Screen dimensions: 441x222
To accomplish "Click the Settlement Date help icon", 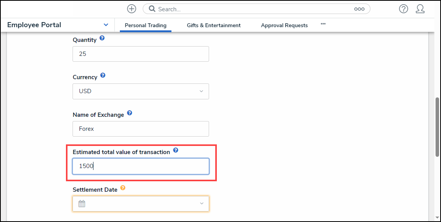I will [x=123, y=188].
